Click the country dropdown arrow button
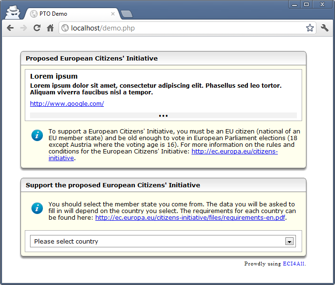 pos(289,242)
